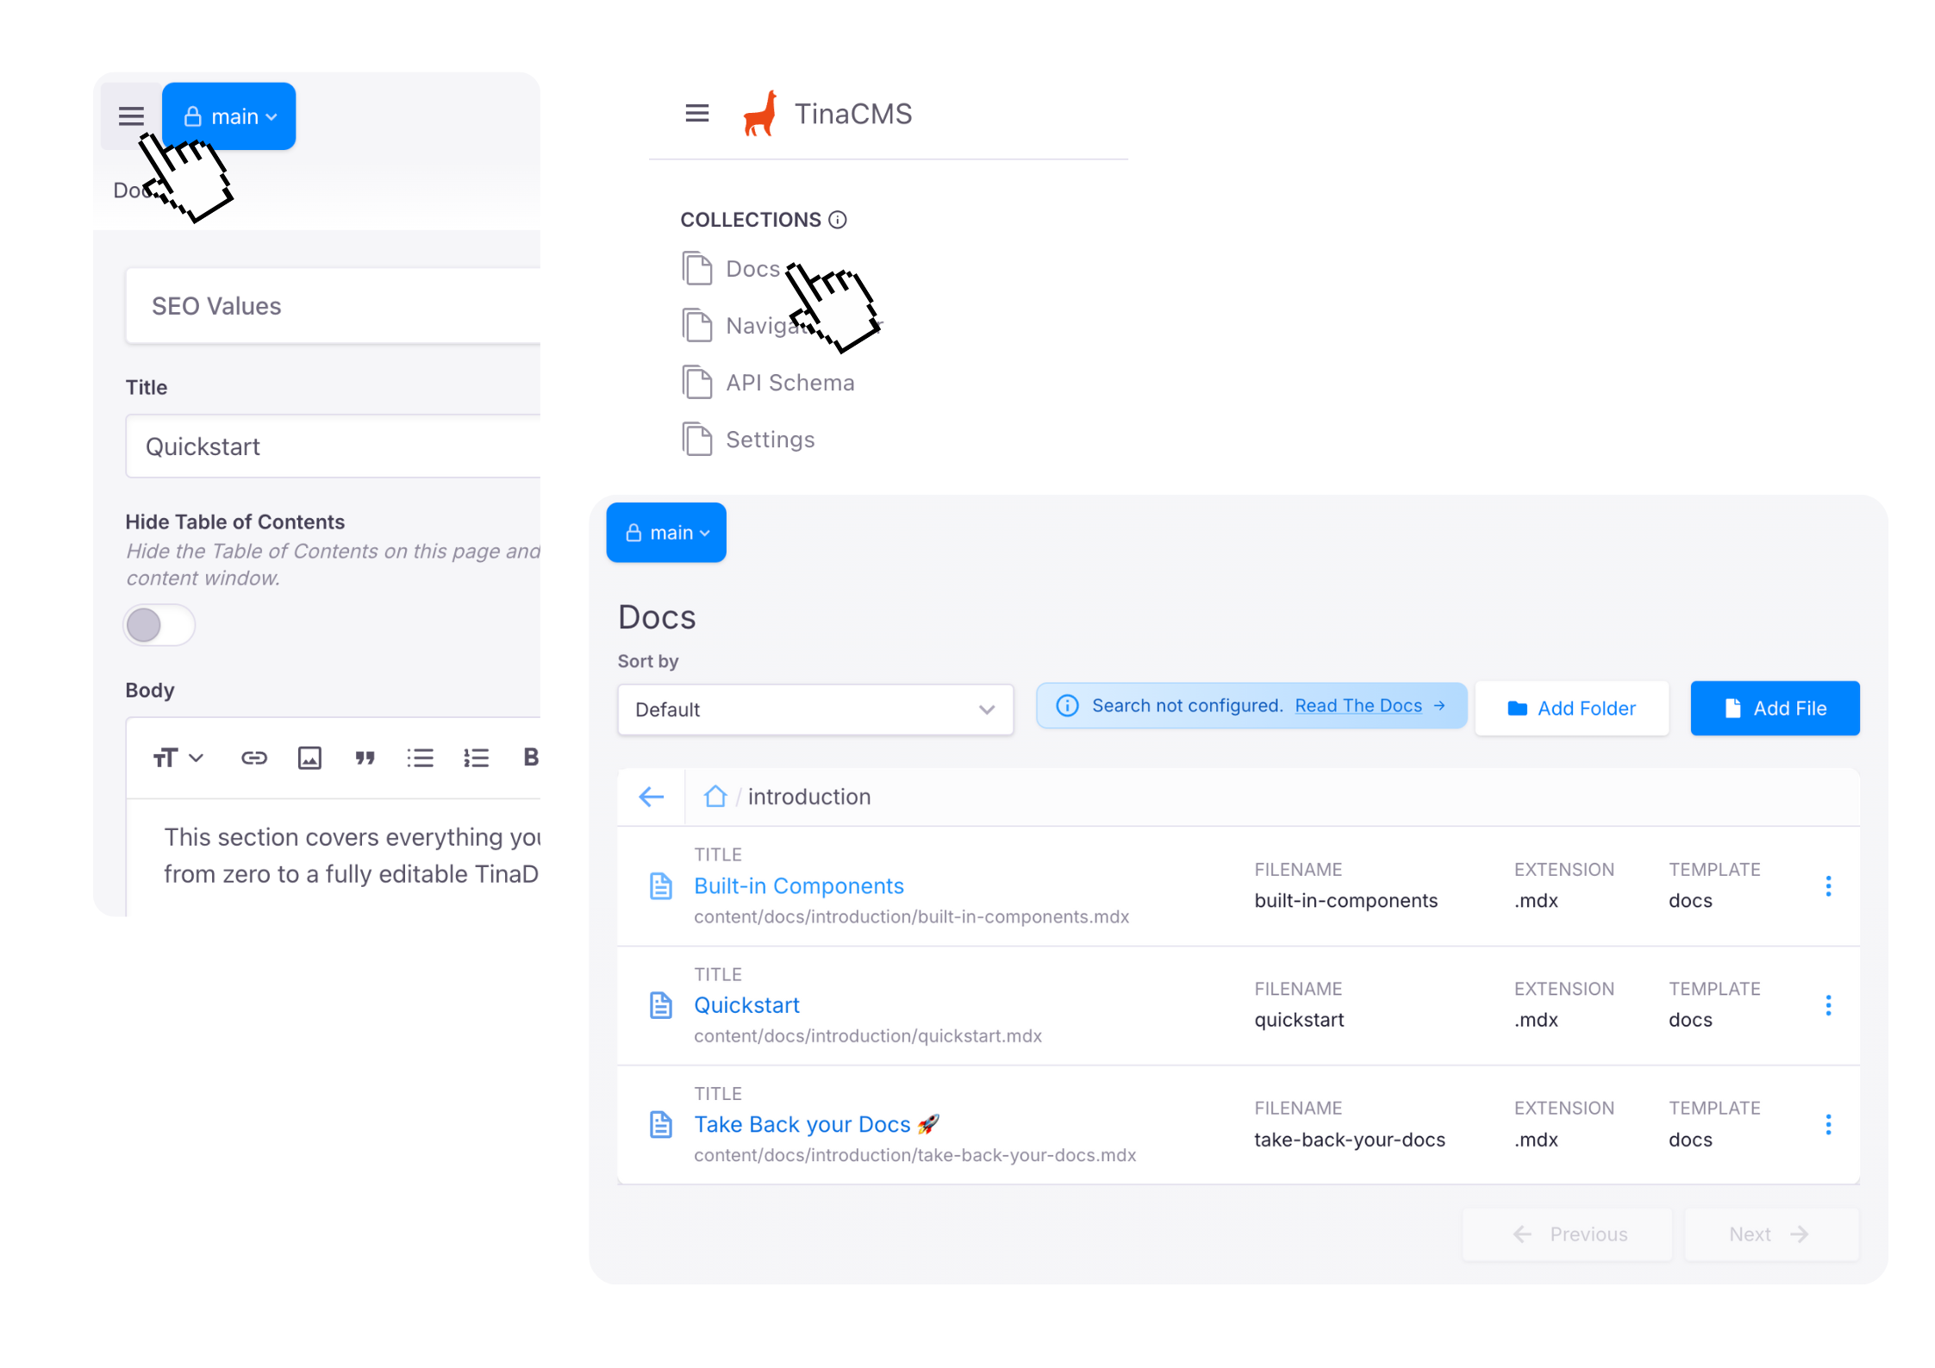The width and height of the screenshot is (1935, 1368).
Task: Open hamburger menu next to TinaCMS logo
Action: point(696,113)
